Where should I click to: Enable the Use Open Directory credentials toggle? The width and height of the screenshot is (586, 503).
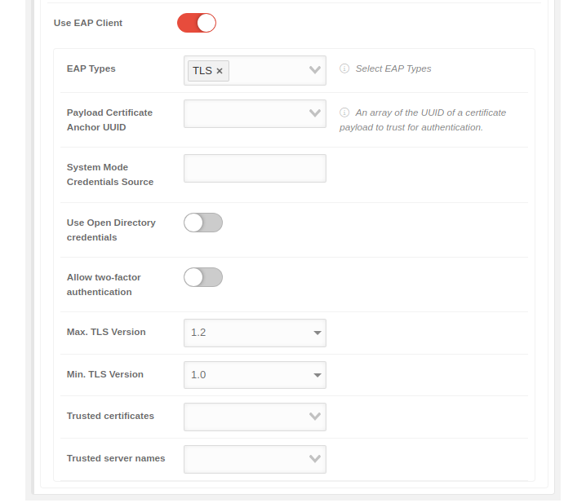(x=203, y=223)
